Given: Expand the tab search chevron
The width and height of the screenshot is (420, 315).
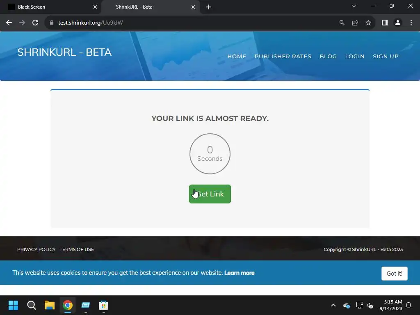Looking at the screenshot, I should [354, 6].
